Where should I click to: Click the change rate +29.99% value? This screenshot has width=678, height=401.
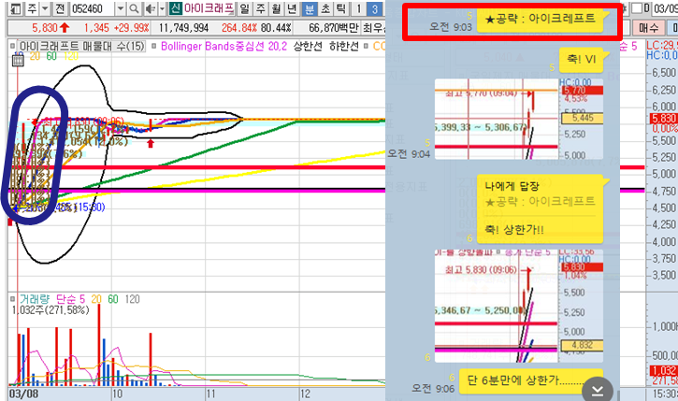(x=132, y=28)
